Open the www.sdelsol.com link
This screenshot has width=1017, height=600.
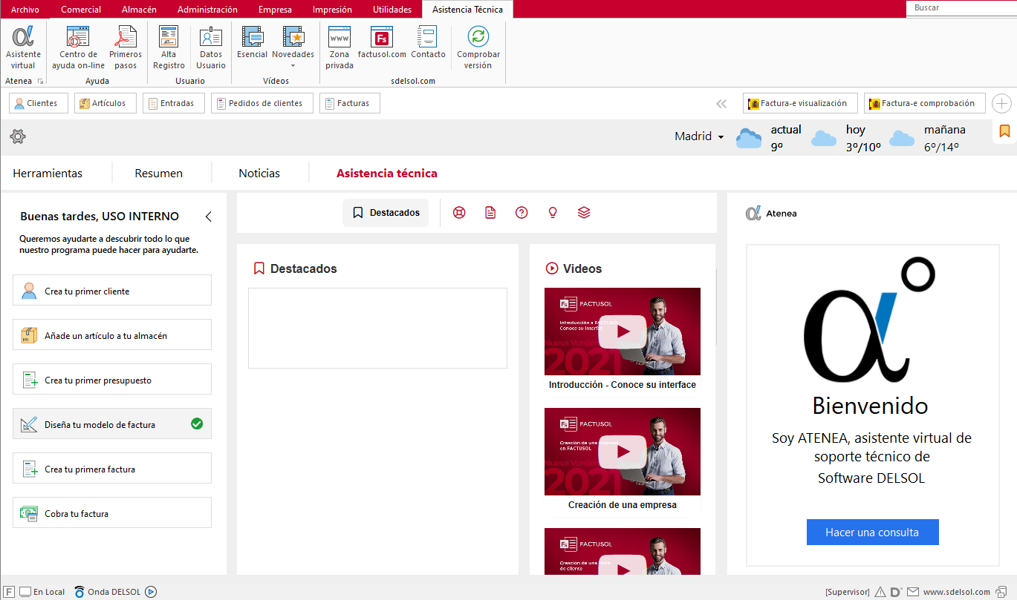[x=957, y=592]
